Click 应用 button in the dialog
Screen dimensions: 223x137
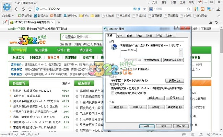(x=181, y=126)
